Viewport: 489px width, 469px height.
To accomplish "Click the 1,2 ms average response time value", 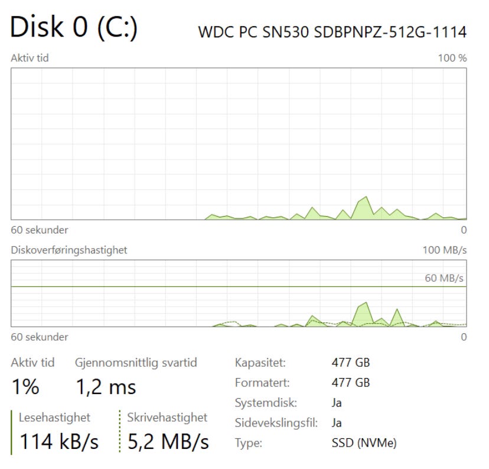I will (106, 387).
